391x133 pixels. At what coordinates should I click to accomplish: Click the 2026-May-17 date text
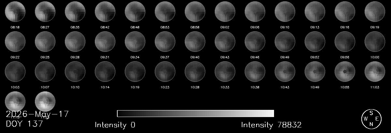click(37, 114)
